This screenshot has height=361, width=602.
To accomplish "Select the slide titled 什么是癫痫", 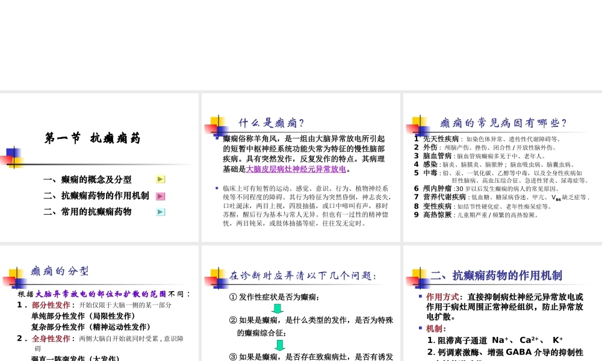I will [300, 168].
